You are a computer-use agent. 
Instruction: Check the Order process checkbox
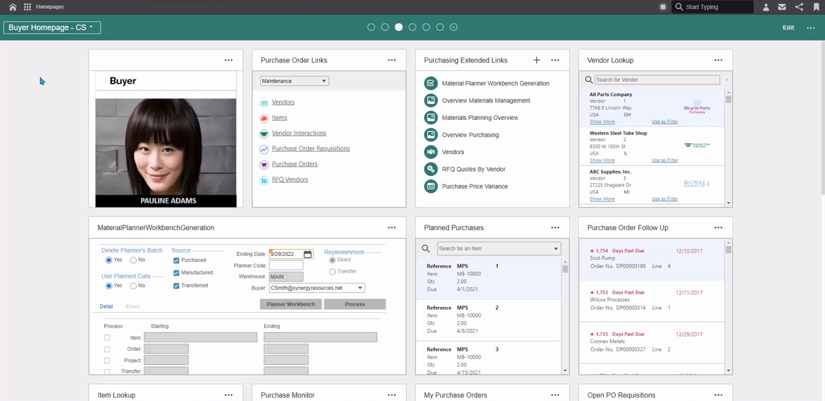[107, 349]
